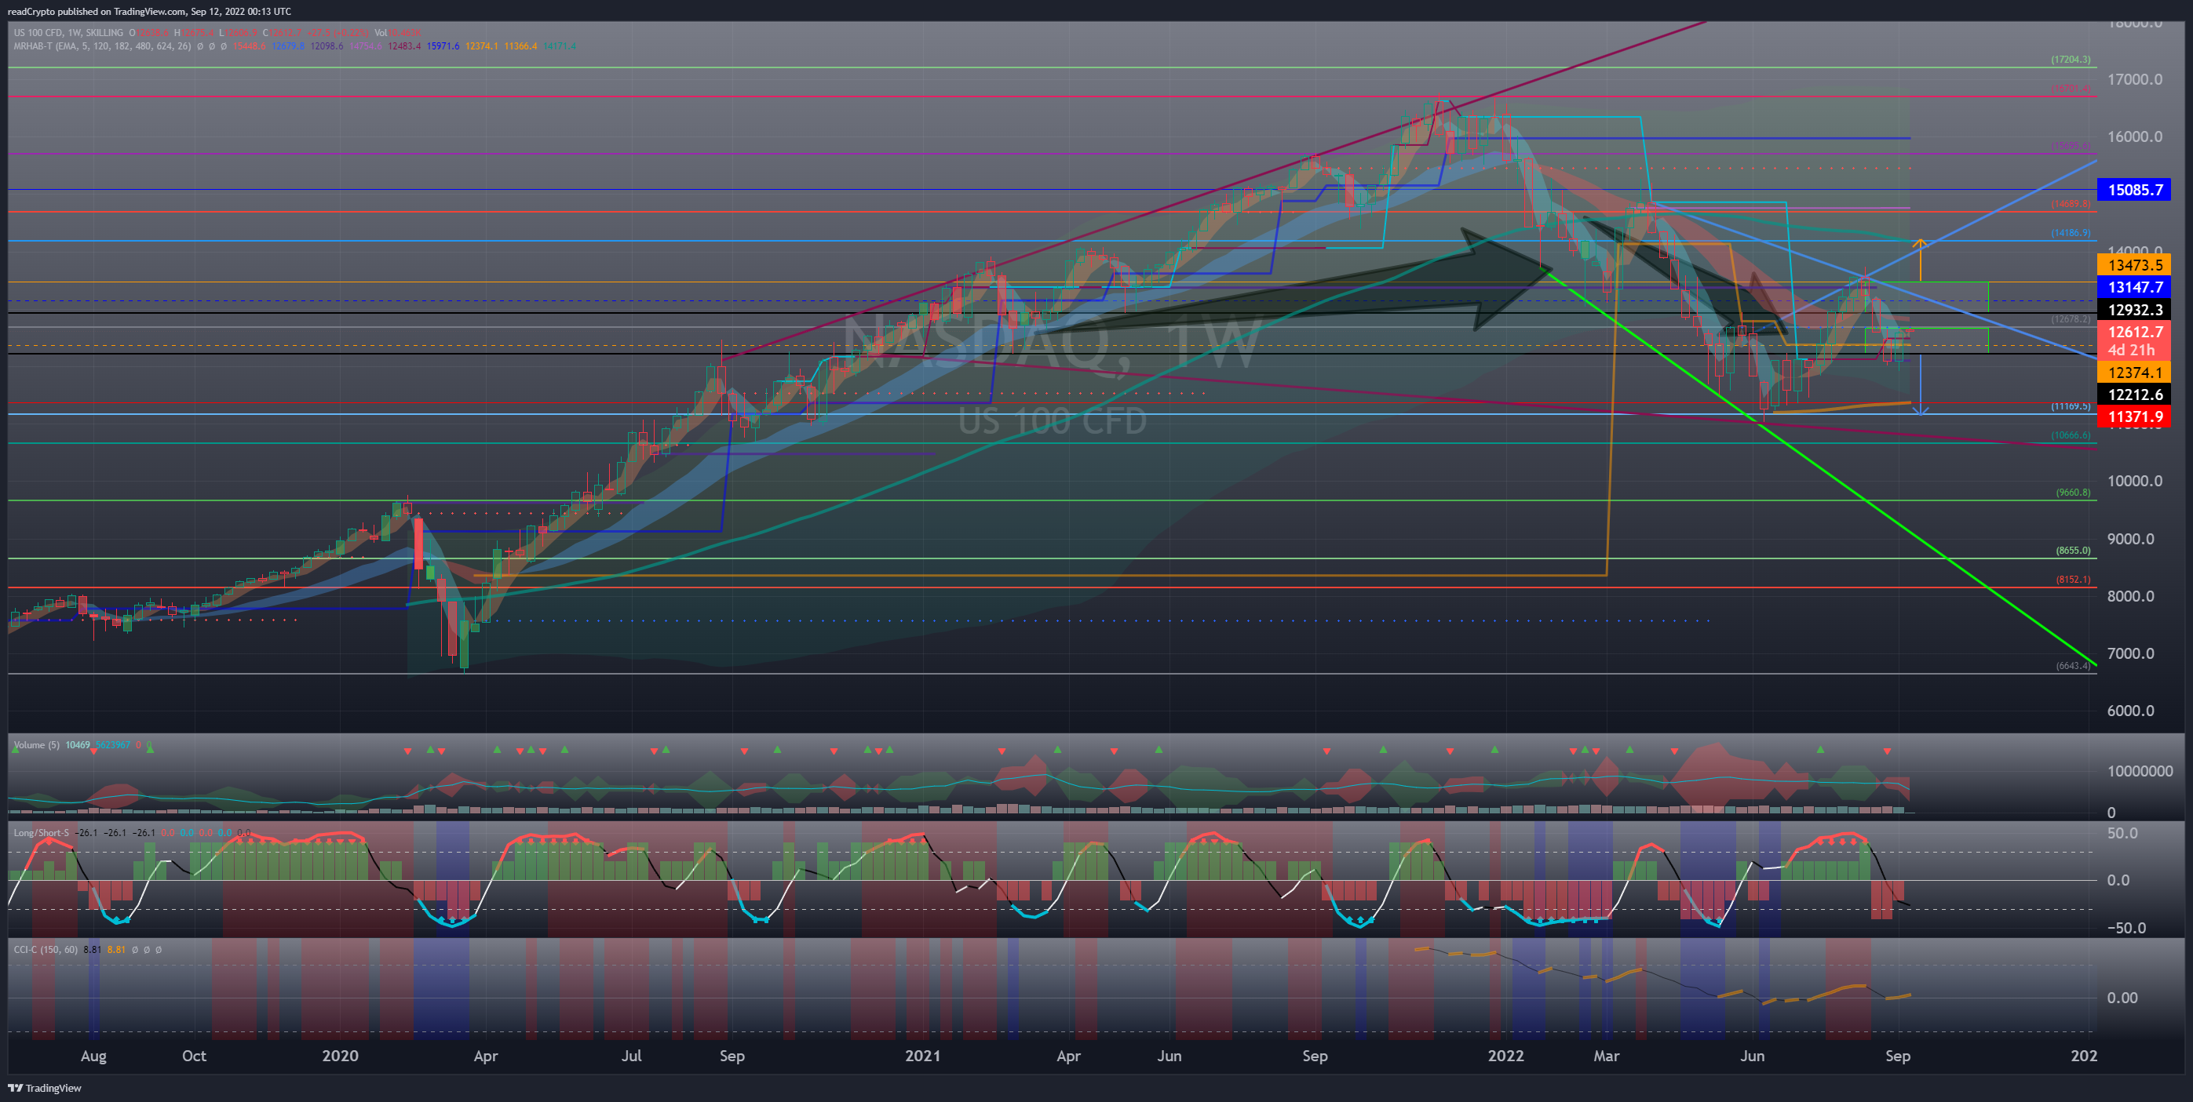2193x1102 pixels.
Task: Click the red 11371.9 price tag
Action: coord(2134,417)
